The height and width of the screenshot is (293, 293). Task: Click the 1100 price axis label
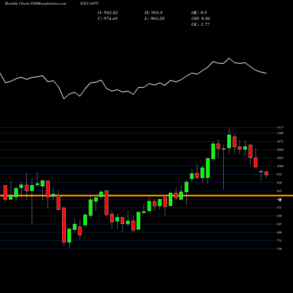(280, 133)
